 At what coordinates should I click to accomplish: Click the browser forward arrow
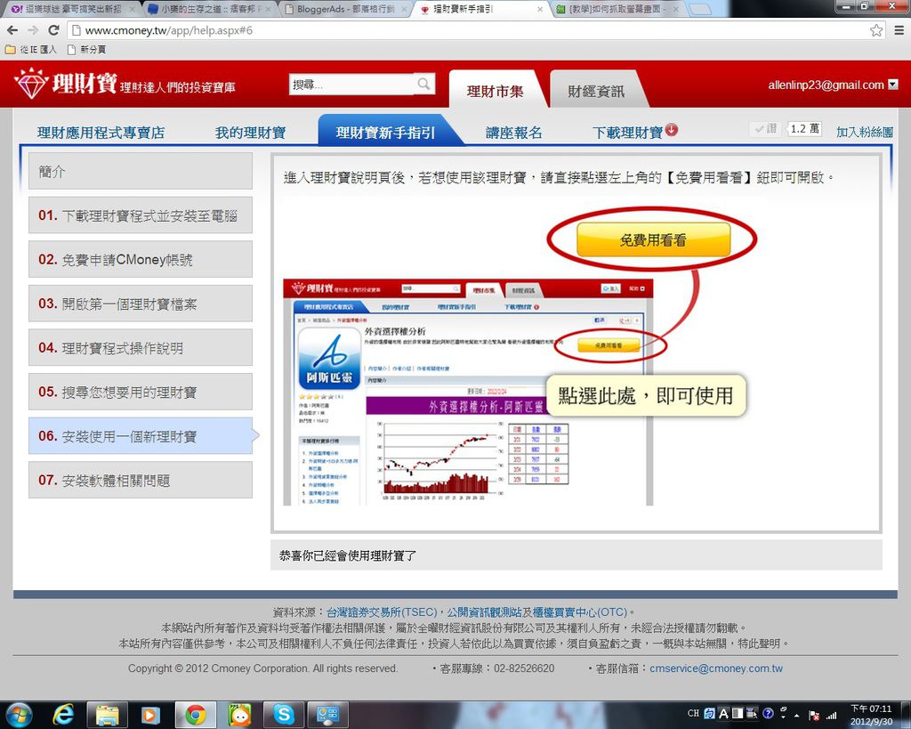(x=33, y=30)
